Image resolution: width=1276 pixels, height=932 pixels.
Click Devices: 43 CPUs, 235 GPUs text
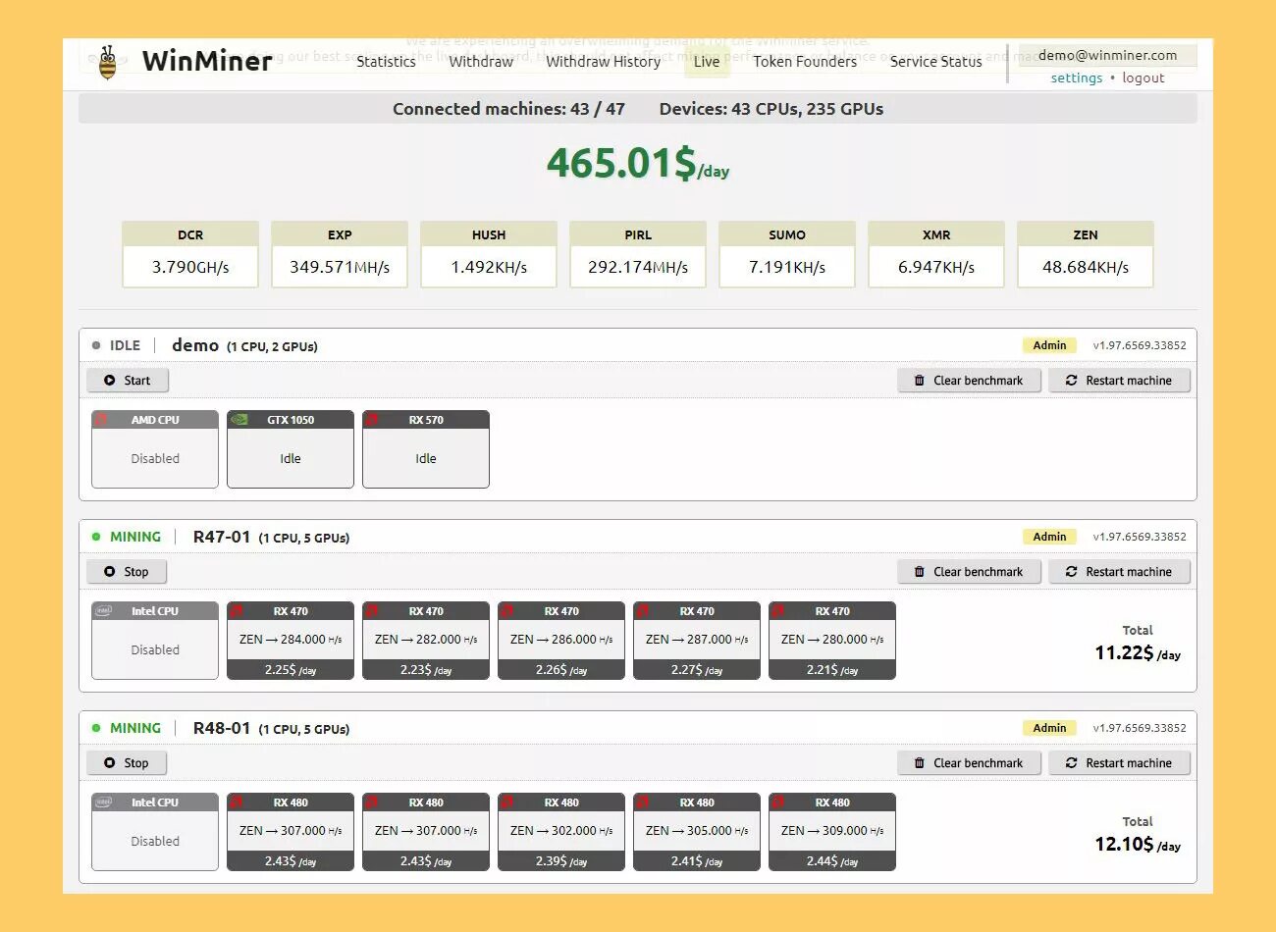(771, 109)
